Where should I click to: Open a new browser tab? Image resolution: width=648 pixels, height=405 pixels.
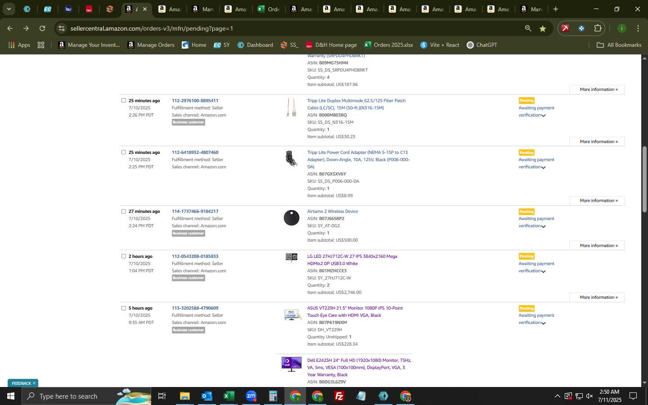556,9
